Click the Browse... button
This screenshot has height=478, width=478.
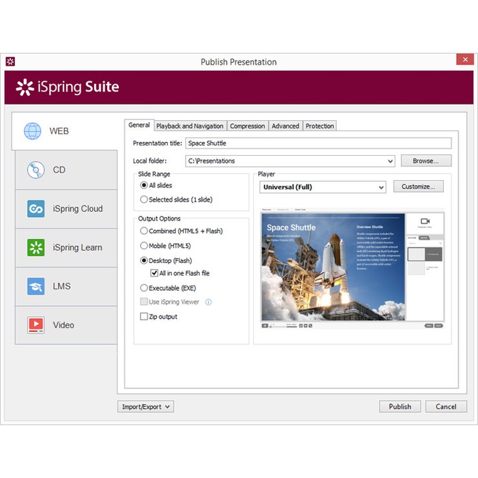coord(426,160)
